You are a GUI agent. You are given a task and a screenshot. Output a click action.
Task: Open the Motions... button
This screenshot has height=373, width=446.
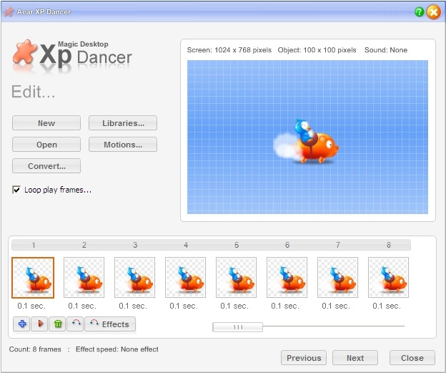click(123, 145)
